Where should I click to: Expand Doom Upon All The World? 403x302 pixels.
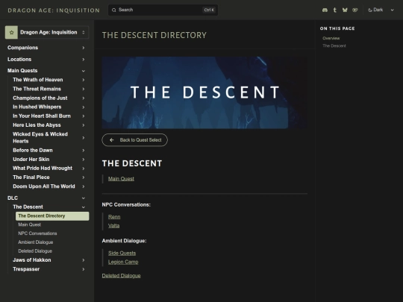49,186
